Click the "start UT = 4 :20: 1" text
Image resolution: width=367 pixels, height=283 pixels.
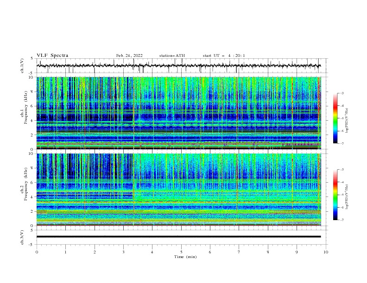point(224,55)
